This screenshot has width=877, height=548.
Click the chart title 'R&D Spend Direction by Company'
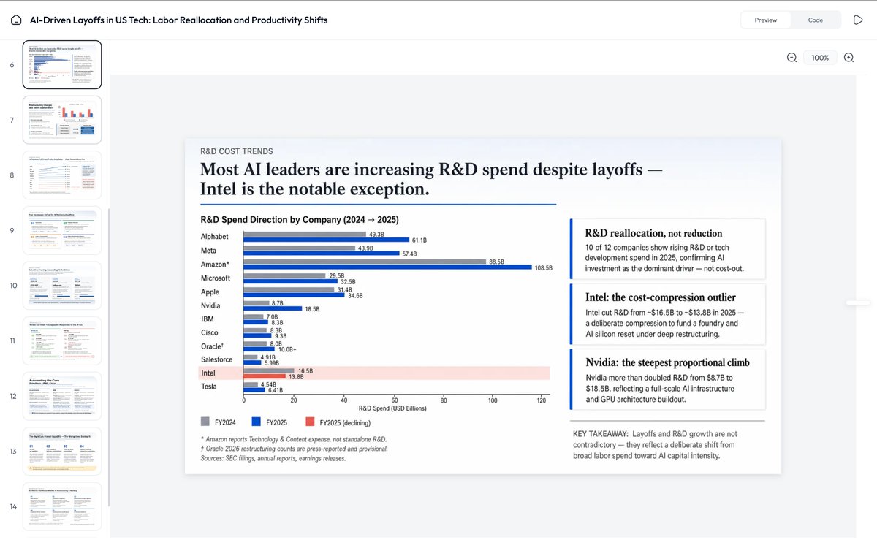pos(300,219)
